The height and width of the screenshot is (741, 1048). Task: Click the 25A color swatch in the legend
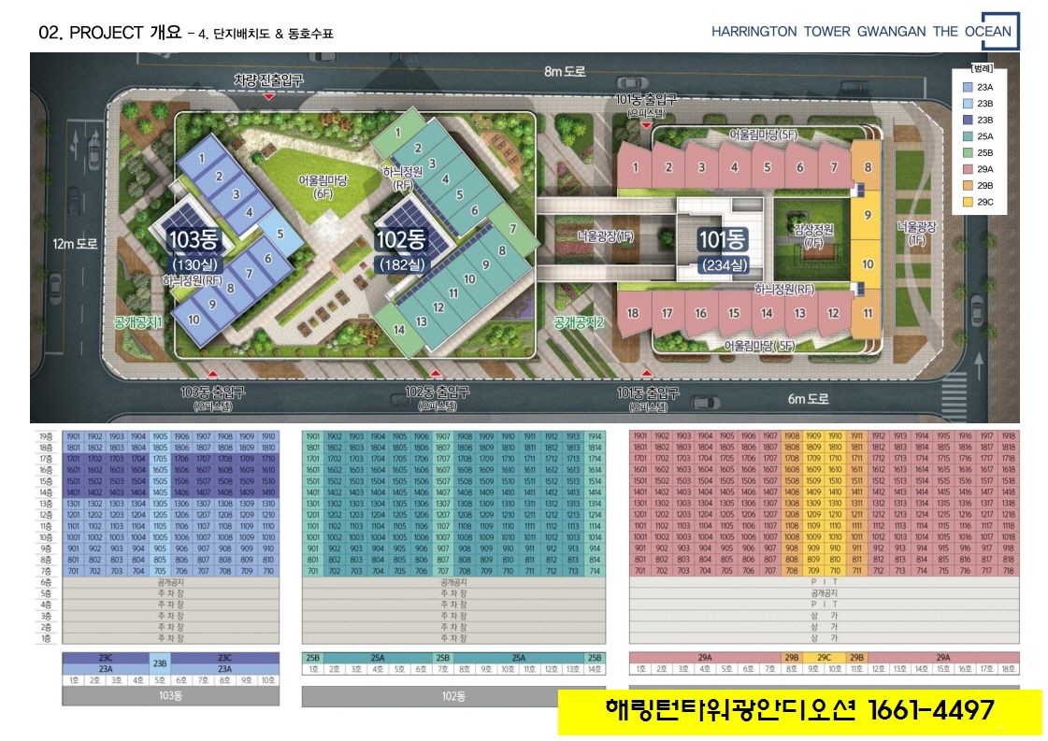point(967,136)
